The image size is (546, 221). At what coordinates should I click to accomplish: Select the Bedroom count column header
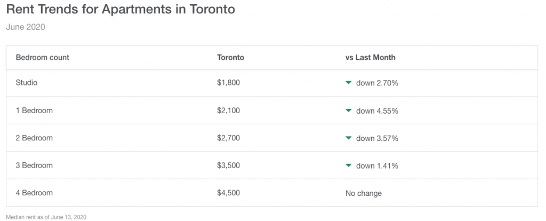coord(43,58)
